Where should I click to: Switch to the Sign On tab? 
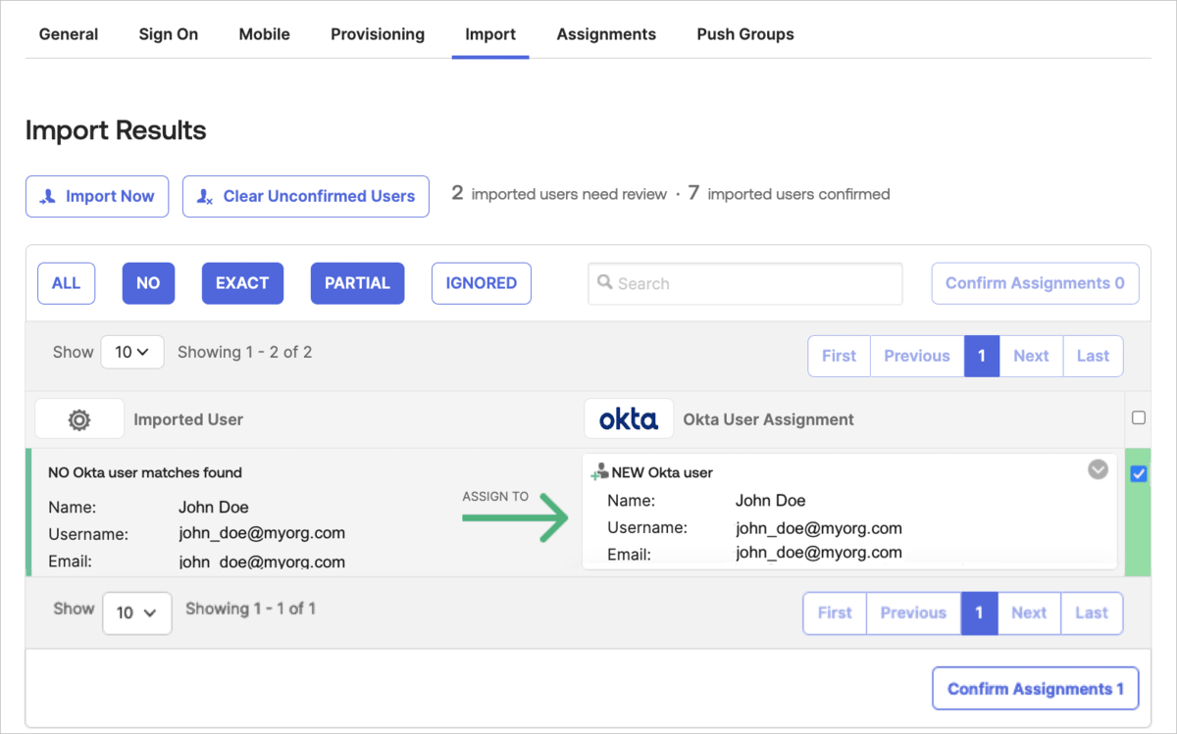169,34
